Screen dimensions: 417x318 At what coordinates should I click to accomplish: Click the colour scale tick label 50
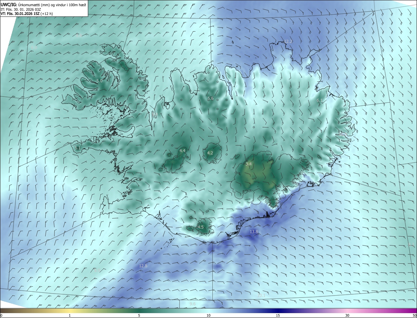(x=414, y=315)
